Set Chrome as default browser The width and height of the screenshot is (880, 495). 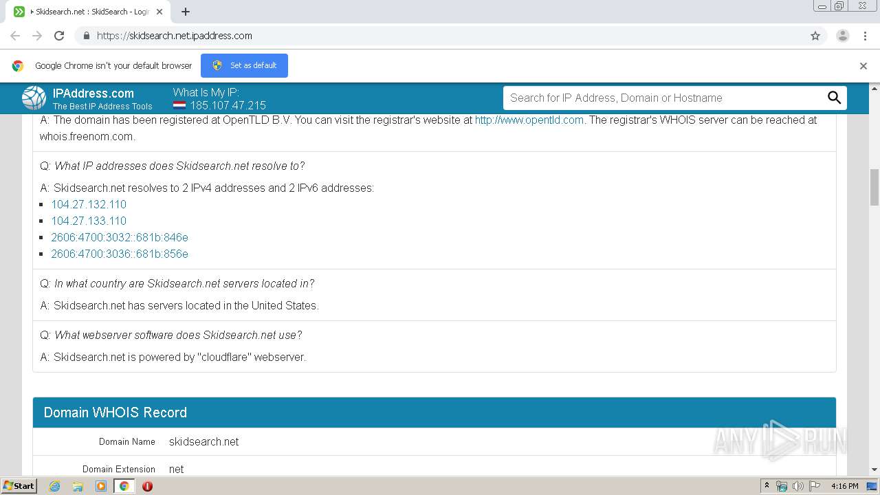[244, 65]
